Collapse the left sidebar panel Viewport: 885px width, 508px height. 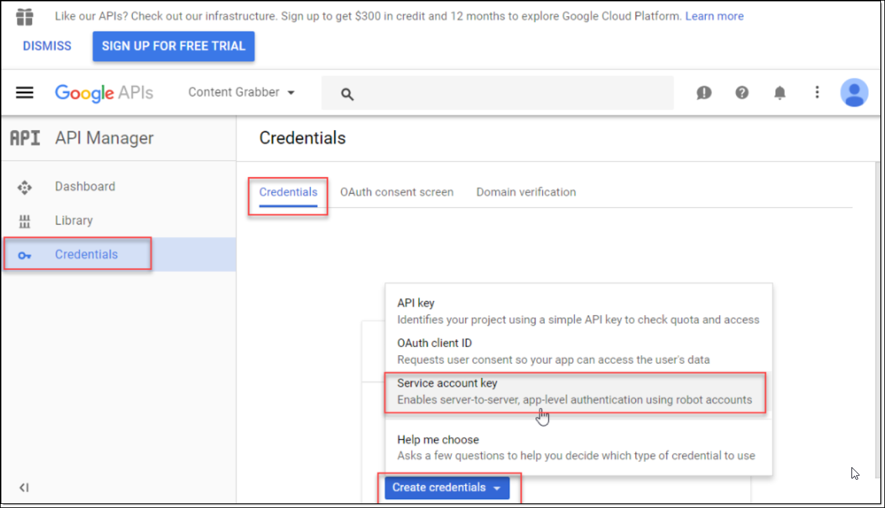[x=24, y=487]
